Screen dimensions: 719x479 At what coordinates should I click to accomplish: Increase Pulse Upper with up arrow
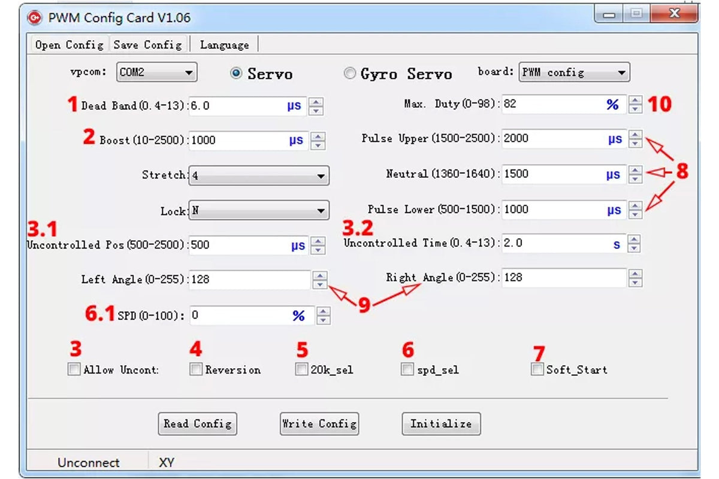[x=635, y=135]
